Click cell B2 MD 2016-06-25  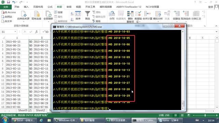40,45
